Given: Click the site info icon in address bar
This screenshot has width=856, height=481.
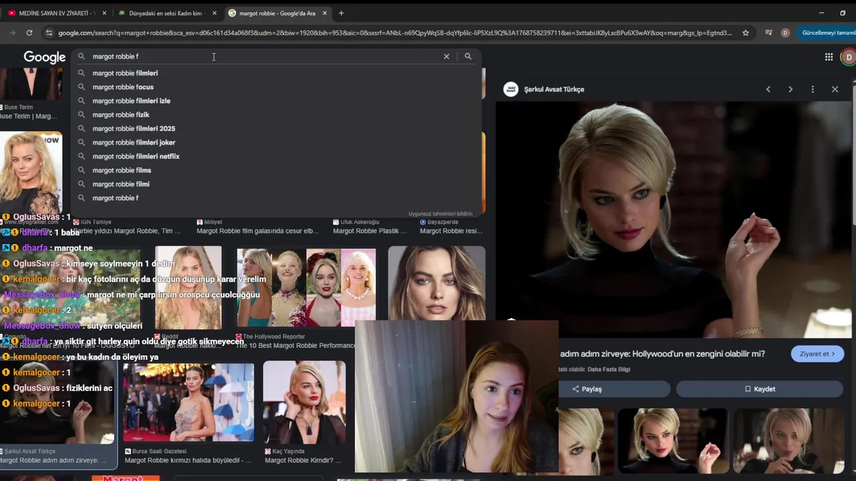Looking at the screenshot, I should [x=49, y=33].
